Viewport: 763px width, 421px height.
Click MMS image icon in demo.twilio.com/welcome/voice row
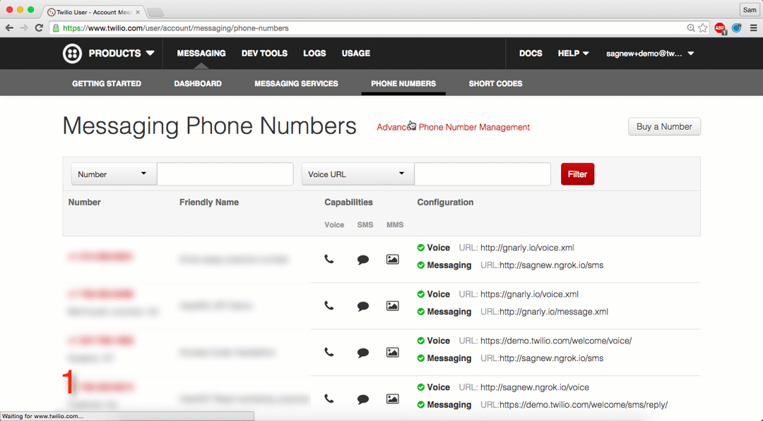point(393,353)
